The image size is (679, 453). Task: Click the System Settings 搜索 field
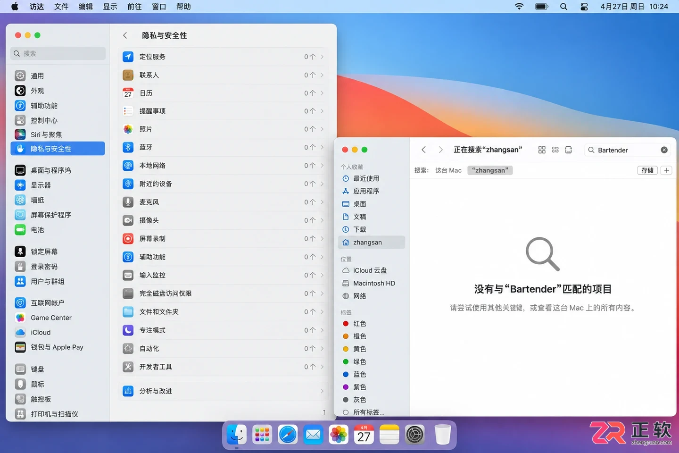(x=58, y=53)
